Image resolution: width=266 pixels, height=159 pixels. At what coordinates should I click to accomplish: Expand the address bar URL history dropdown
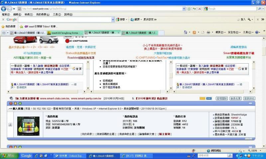click(184, 9)
